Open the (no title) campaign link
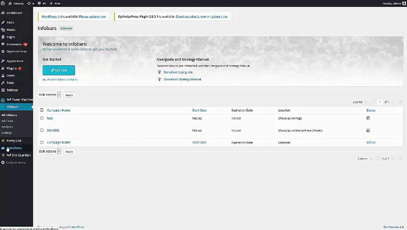The image size is (407, 230). 53,130
